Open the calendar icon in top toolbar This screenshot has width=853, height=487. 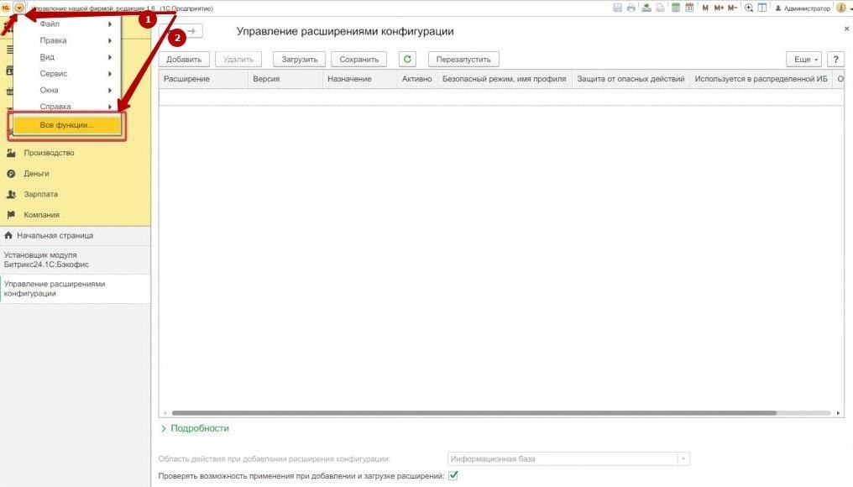(x=688, y=8)
